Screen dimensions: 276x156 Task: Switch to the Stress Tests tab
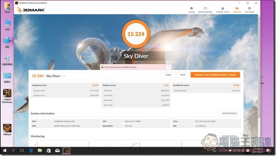(223, 10)
